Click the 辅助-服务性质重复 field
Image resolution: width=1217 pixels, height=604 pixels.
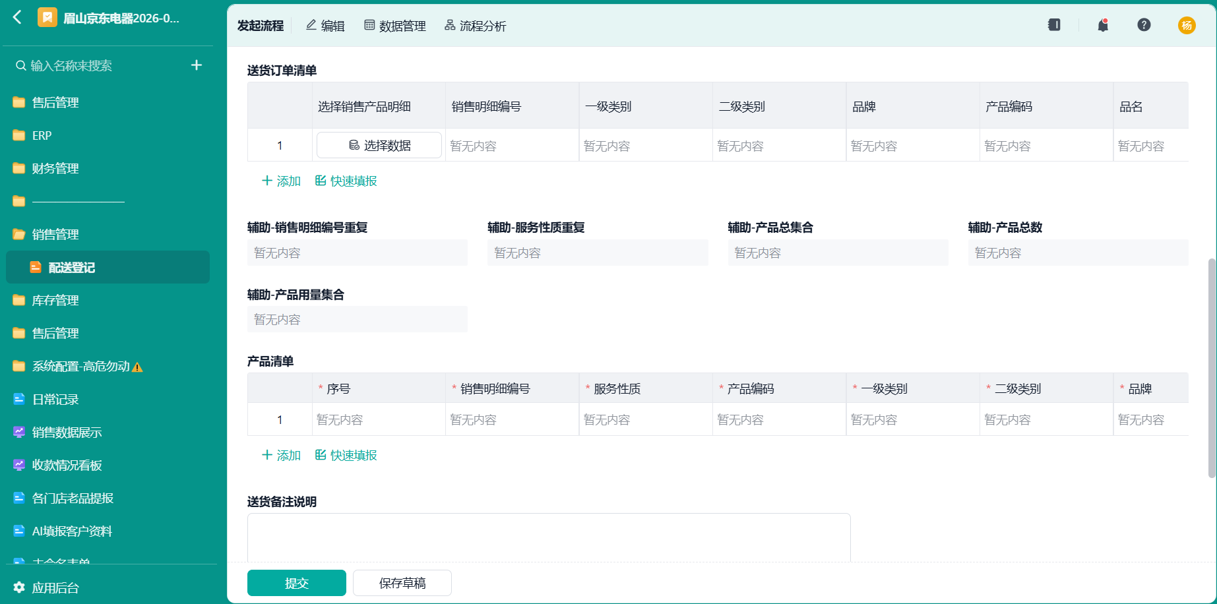598,253
